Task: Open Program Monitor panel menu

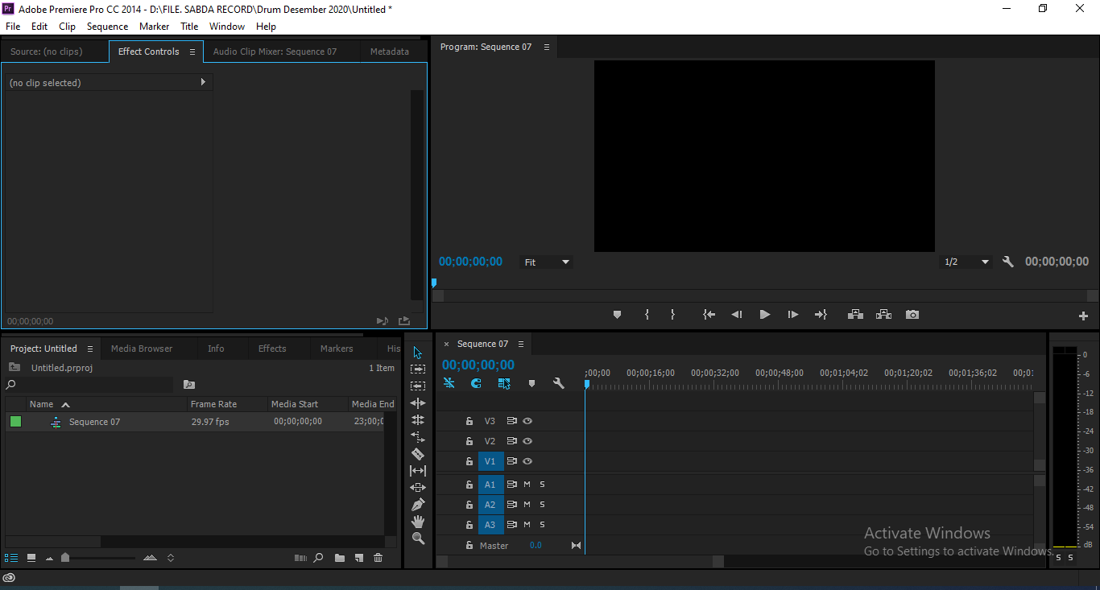Action: [x=547, y=47]
